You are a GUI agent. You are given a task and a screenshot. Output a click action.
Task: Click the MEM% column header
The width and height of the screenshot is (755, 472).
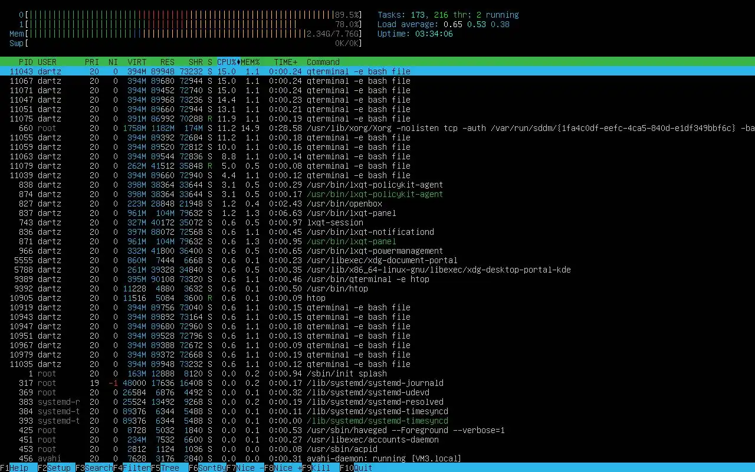250,62
